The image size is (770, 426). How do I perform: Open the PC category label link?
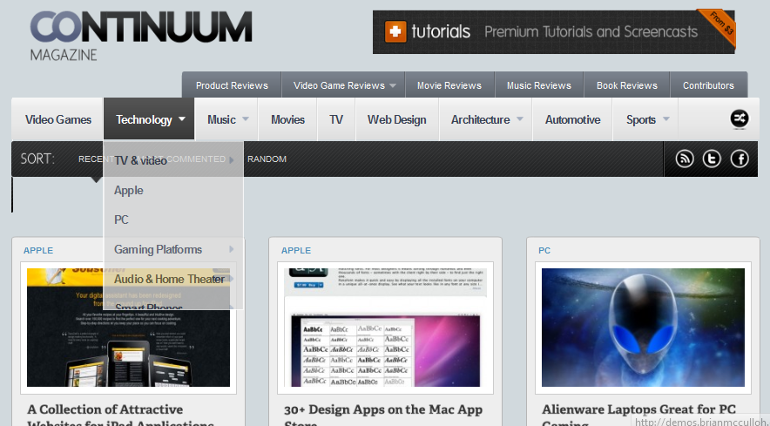(544, 250)
